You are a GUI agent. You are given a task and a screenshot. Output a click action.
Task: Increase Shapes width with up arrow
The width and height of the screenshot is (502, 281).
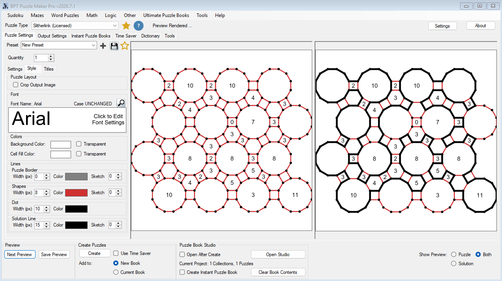(47, 191)
